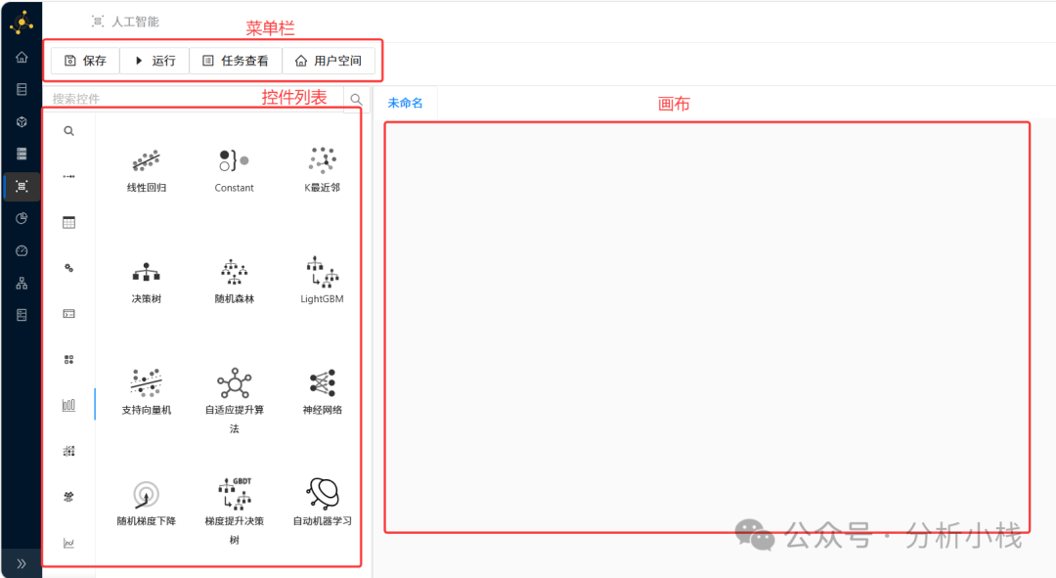Select the 自动机器学习 widget
This screenshot has height=578, width=1056.
(323, 504)
